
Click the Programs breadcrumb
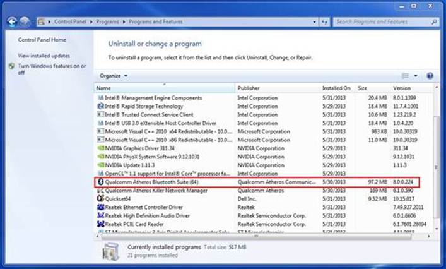[x=107, y=22]
